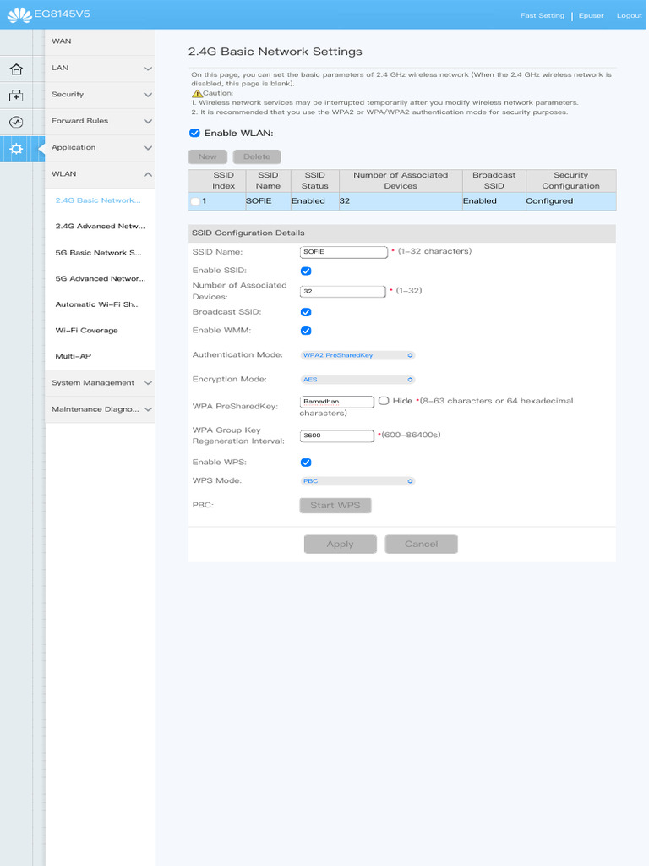This screenshot has width=649, height=866.
Task: Expand the Security menu section
Action: click(x=100, y=95)
